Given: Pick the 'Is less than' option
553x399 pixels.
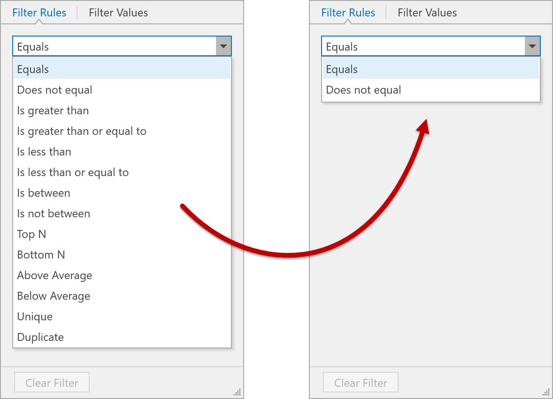Looking at the screenshot, I should tap(44, 152).
